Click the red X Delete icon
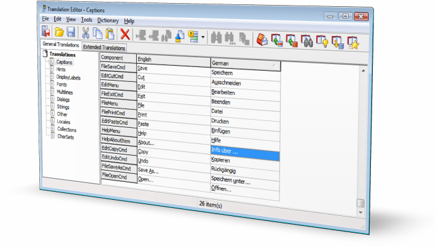This screenshot has width=435, height=247. [125, 35]
